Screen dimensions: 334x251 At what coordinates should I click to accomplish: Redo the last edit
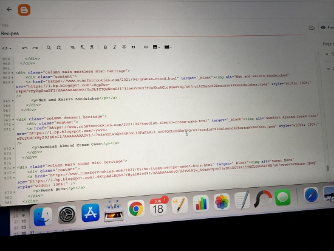35,48
